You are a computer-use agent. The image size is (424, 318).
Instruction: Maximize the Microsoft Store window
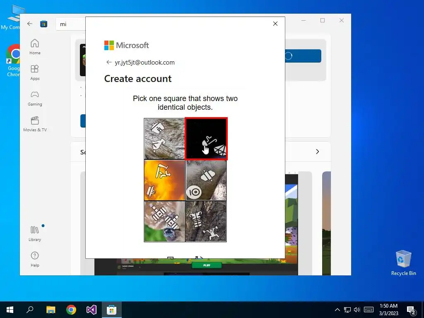323,21
